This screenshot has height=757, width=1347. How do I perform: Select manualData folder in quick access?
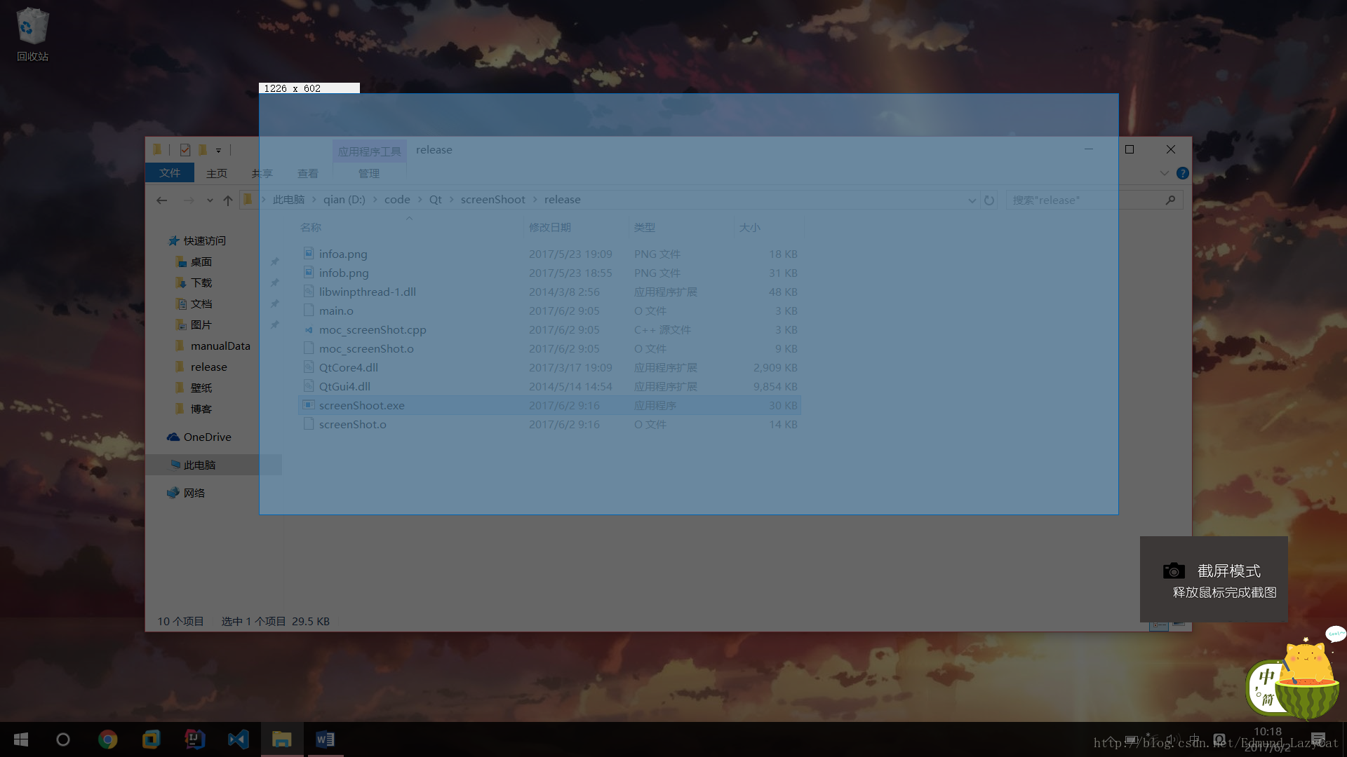tap(220, 346)
